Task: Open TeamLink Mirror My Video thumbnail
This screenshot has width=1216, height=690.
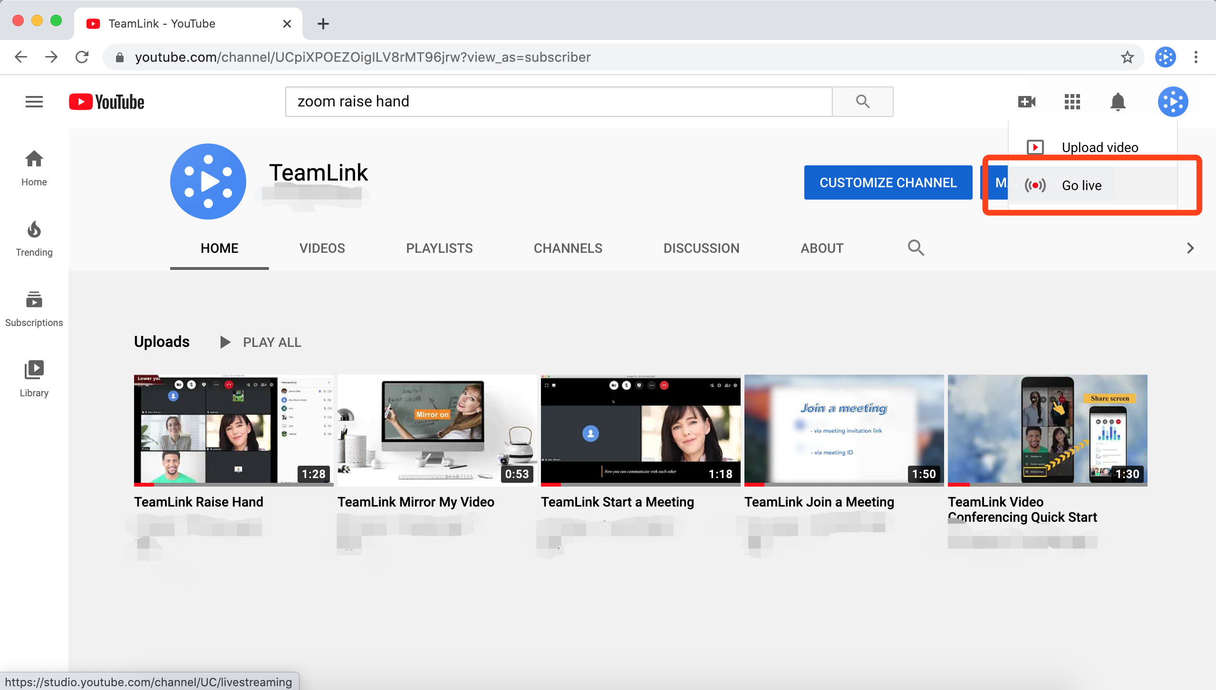Action: tap(436, 430)
